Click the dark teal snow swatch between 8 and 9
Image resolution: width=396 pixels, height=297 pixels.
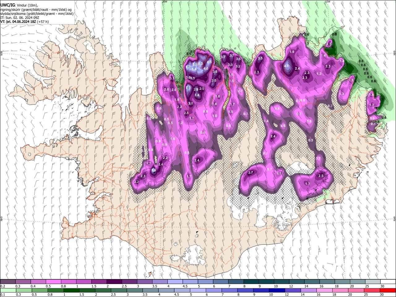click(x=251, y=282)
